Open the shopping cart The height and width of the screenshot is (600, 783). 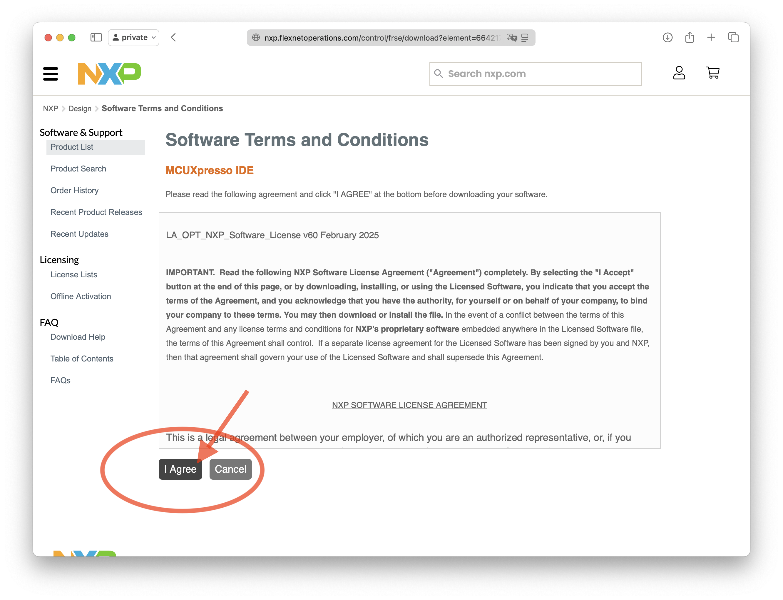coord(712,73)
